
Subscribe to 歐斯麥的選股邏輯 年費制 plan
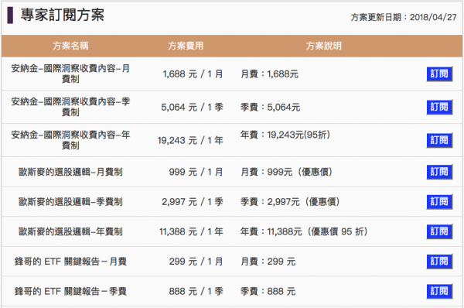click(x=439, y=231)
